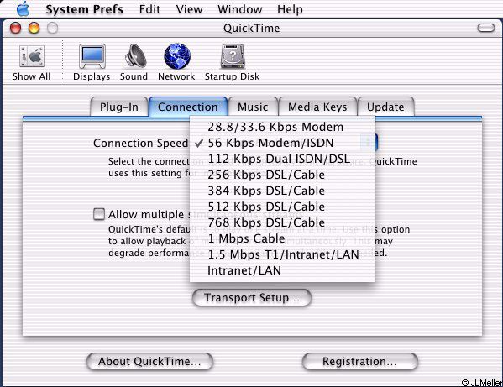The height and width of the screenshot is (387, 503).
Task: Open the Help menu
Action: (290, 9)
